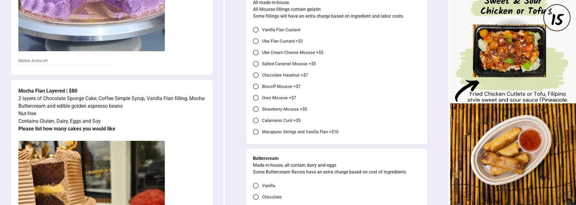The height and width of the screenshot is (205, 576).
Task: Choose Macapuno Strings and Vanilla Flan
Action: (x=256, y=132)
